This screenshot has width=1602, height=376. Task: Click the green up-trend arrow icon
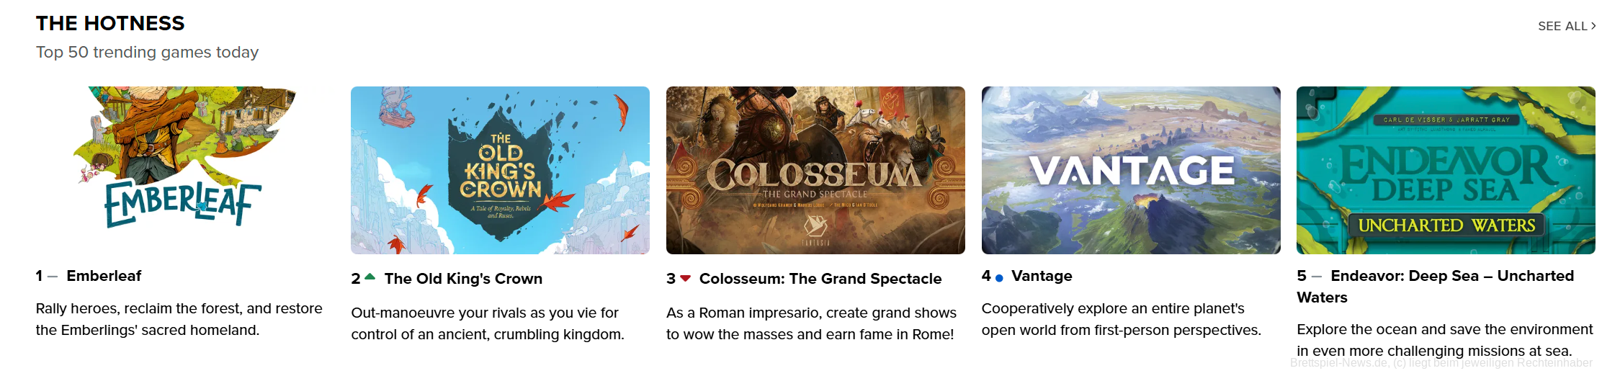click(370, 277)
